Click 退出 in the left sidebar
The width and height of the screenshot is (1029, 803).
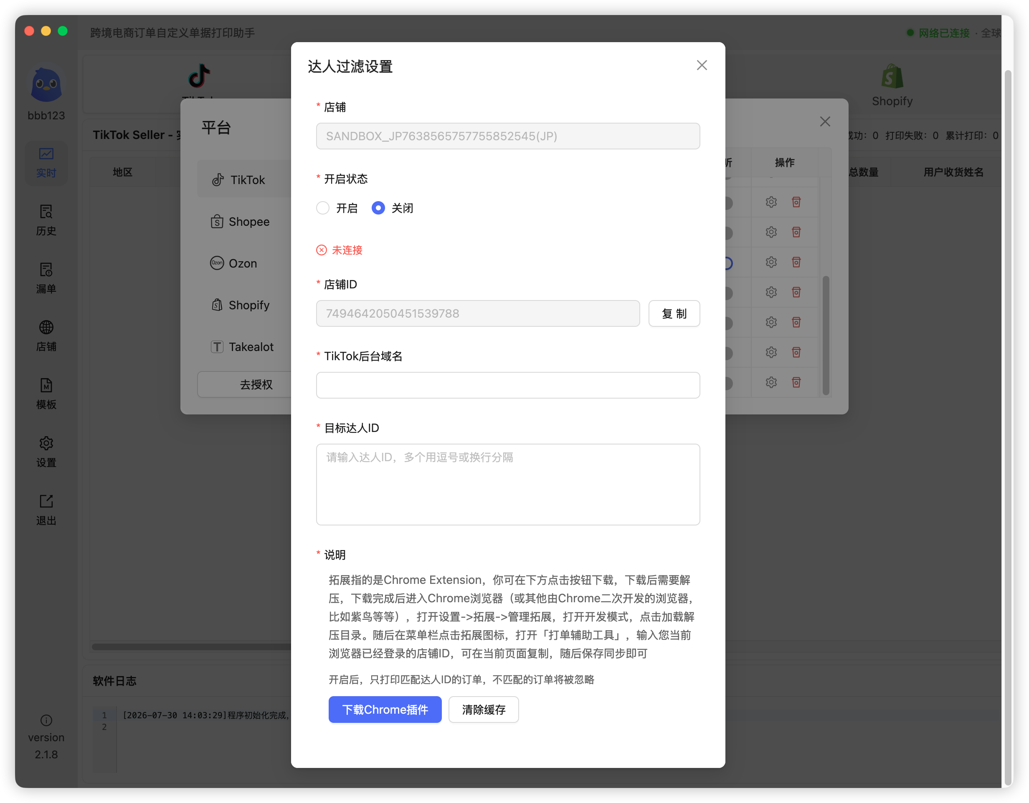point(46,510)
